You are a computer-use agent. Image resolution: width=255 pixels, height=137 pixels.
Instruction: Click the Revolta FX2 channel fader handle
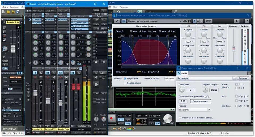(48, 101)
